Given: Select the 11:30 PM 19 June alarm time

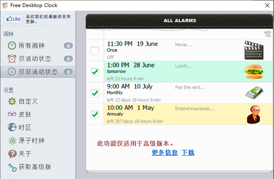Looking at the screenshot, I should pos(133,44).
